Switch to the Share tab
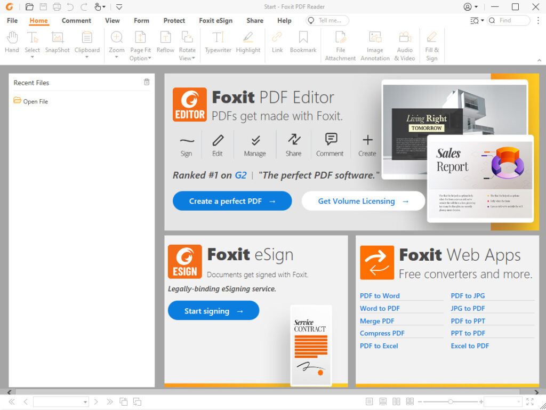 255,21
